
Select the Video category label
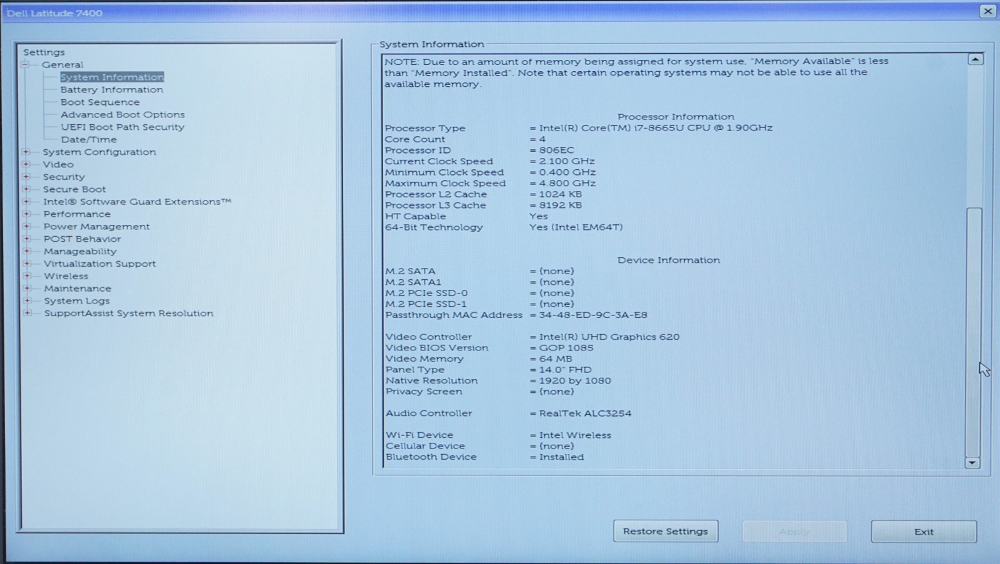[x=58, y=164]
